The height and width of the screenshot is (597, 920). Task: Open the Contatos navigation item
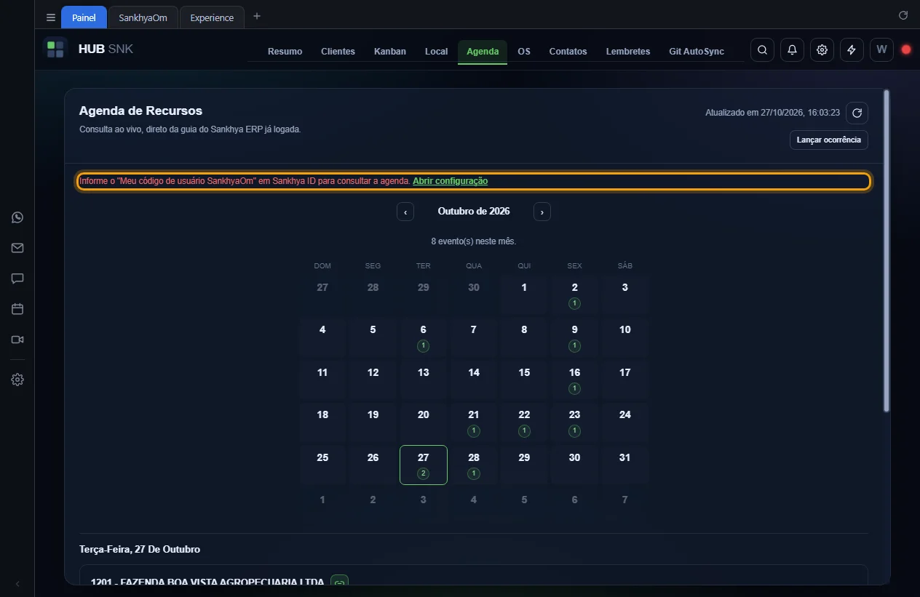[568, 52]
